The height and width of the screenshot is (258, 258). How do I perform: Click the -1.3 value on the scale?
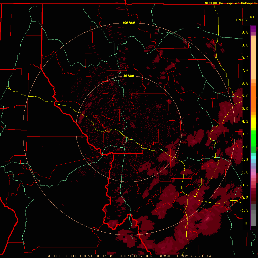[244, 210]
